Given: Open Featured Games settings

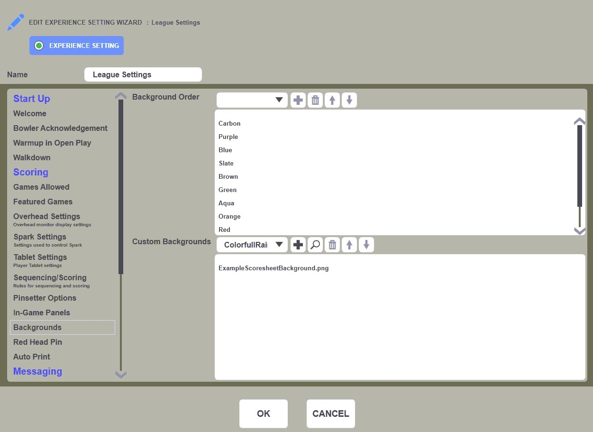Looking at the screenshot, I should pyautogui.click(x=43, y=202).
